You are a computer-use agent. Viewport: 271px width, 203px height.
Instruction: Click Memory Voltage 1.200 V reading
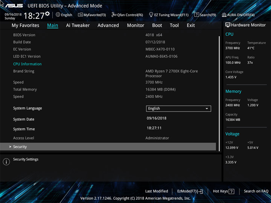[253, 105]
